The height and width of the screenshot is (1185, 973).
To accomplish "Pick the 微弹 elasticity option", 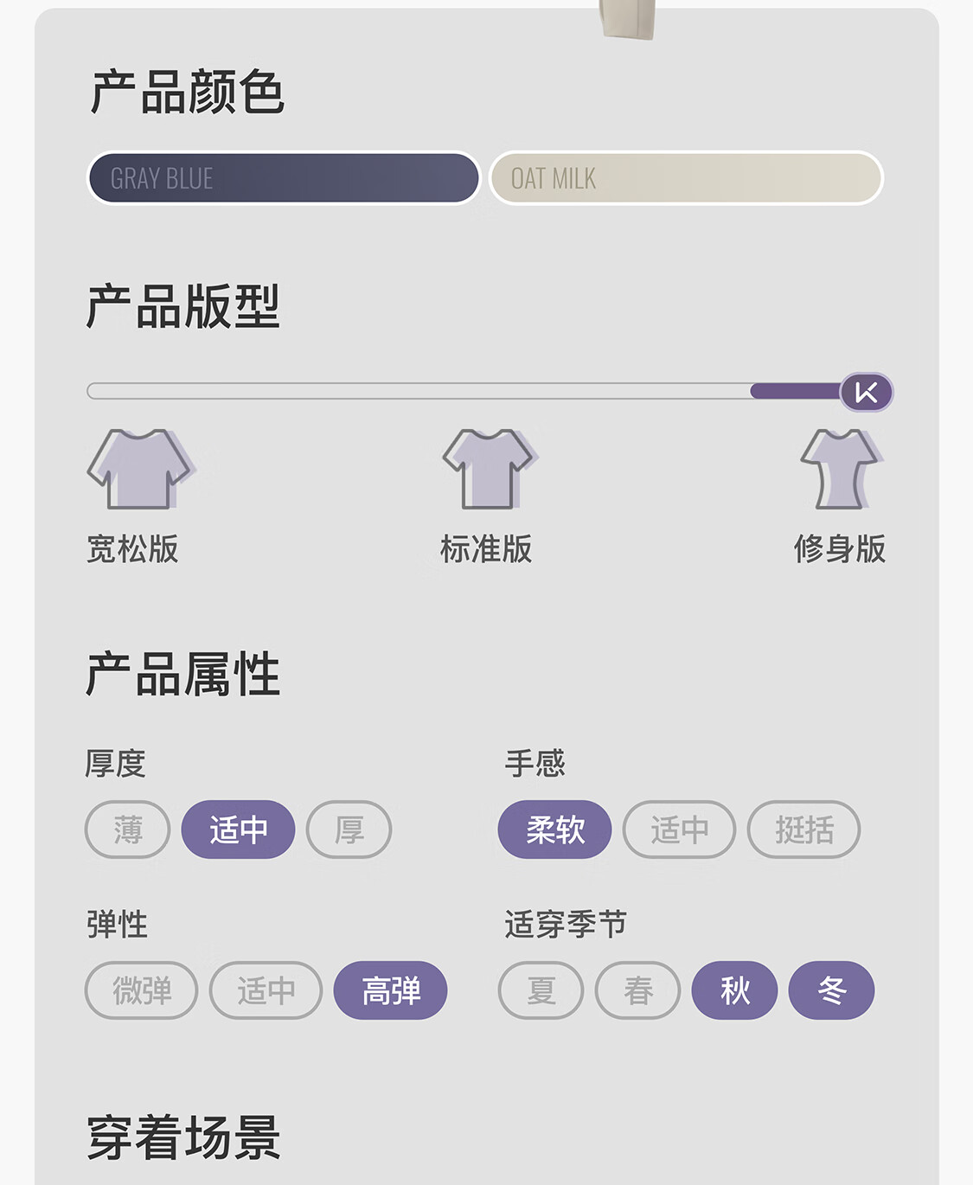I will point(142,990).
